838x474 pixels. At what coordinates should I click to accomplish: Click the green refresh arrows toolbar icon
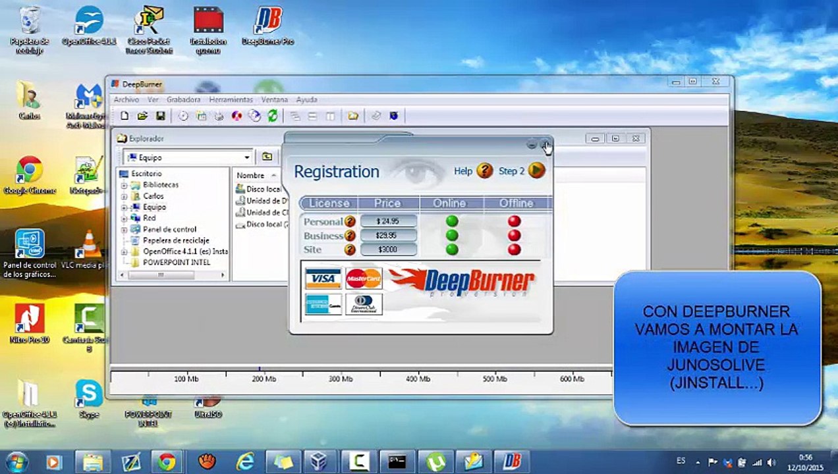[x=273, y=116]
